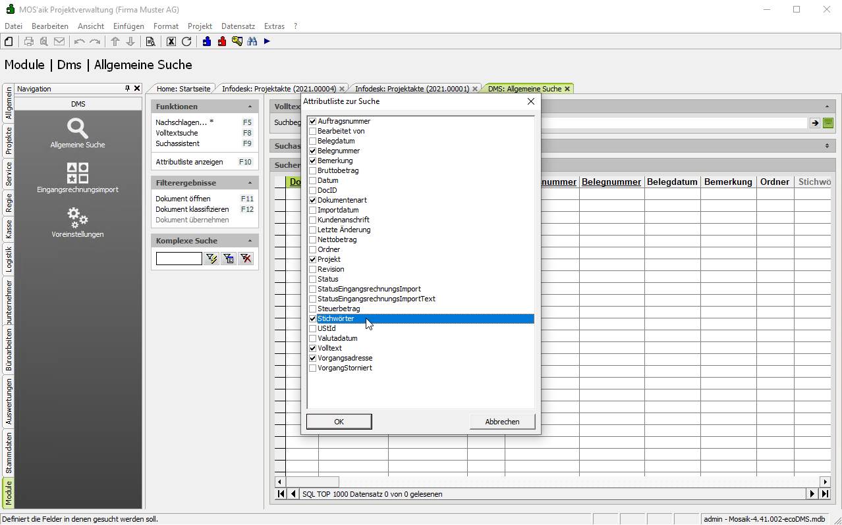Switch to the Home: Startseite tab
Viewport: 842px width, 525px height.
click(x=183, y=89)
